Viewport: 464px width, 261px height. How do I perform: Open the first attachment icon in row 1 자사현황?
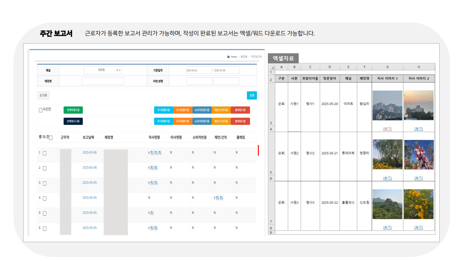click(152, 152)
